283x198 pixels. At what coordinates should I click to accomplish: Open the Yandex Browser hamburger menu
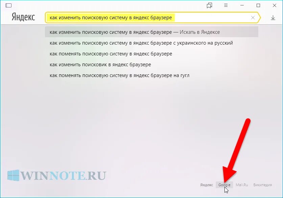coord(226,5)
